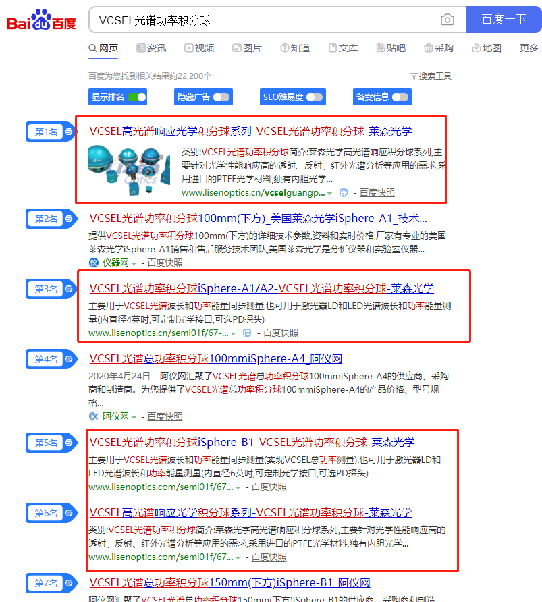Switch to the 资讯 tab
542x602 pixels.
click(152, 48)
